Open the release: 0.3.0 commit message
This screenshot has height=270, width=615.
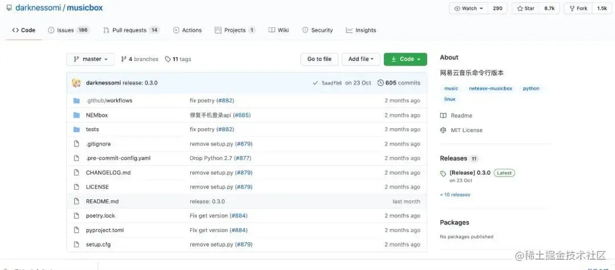coord(140,83)
